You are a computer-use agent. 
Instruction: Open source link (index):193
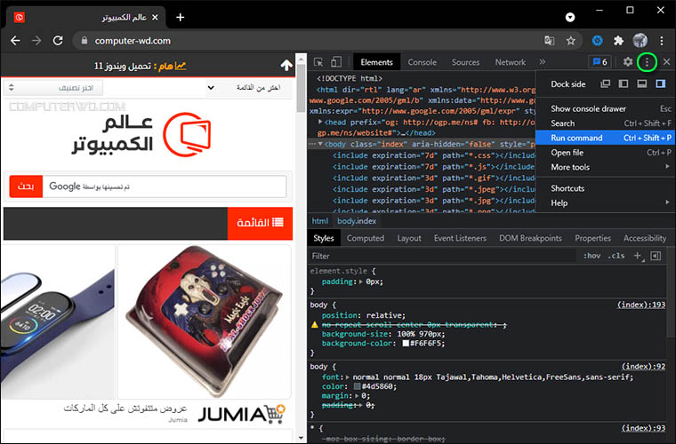(641, 305)
